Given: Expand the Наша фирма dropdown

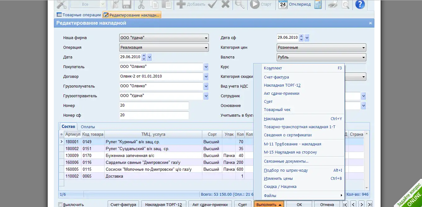Looking at the screenshot, I should tap(206, 38).
